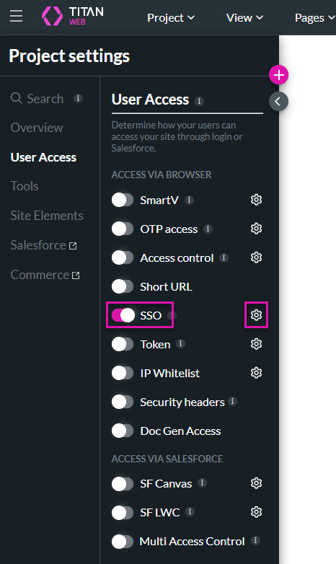Click the info icon next to OTP access

click(208, 229)
